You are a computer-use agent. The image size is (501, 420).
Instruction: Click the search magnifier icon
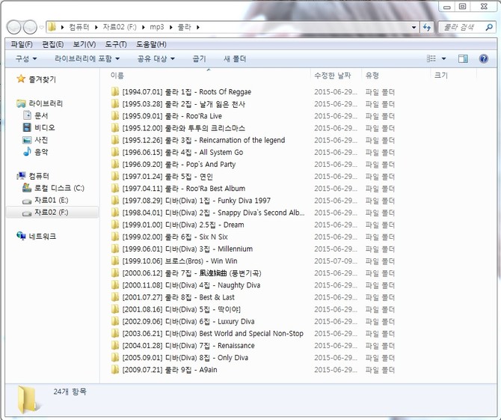click(x=489, y=27)
